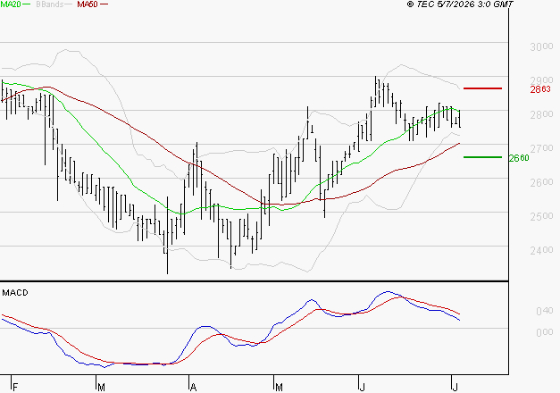This screenshot has height=393, width=560.
Task: Click the red resistance line at 2863
Action: click(x=482, y=88)
